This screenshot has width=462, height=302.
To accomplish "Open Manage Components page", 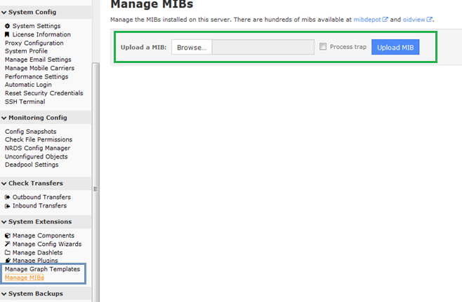I will [44, 235].
